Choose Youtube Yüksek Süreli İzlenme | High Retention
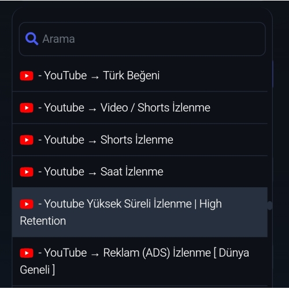The width and height of the screenshot is (289, 289). coord(140,212)
